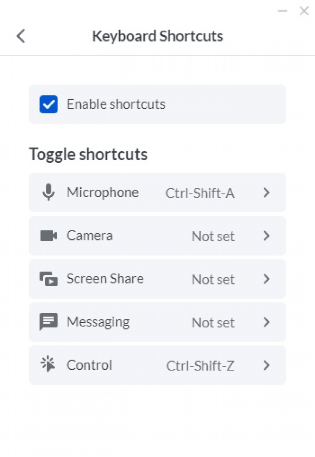Click Not set beside Screen Share
Image resolution: width=315 pixels, height=457 pixels.
point(213,280)
